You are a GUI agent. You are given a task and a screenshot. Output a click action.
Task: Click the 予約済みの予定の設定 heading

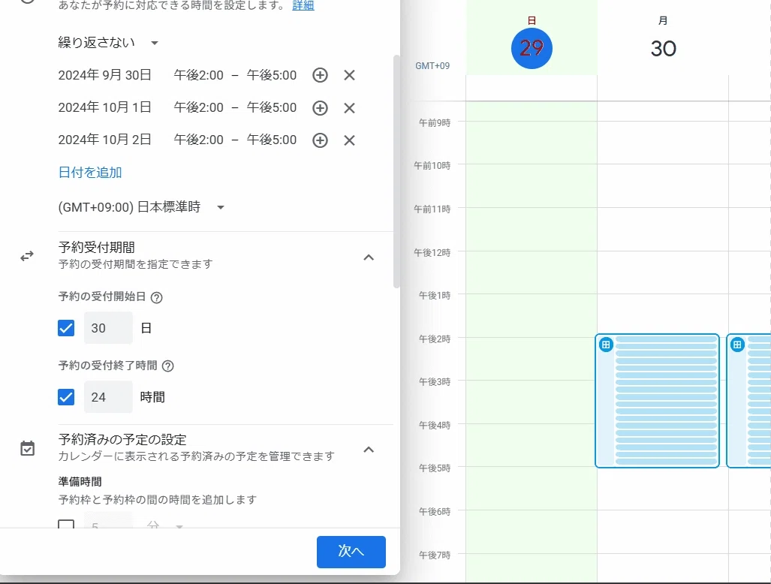[x=122, y=439]
